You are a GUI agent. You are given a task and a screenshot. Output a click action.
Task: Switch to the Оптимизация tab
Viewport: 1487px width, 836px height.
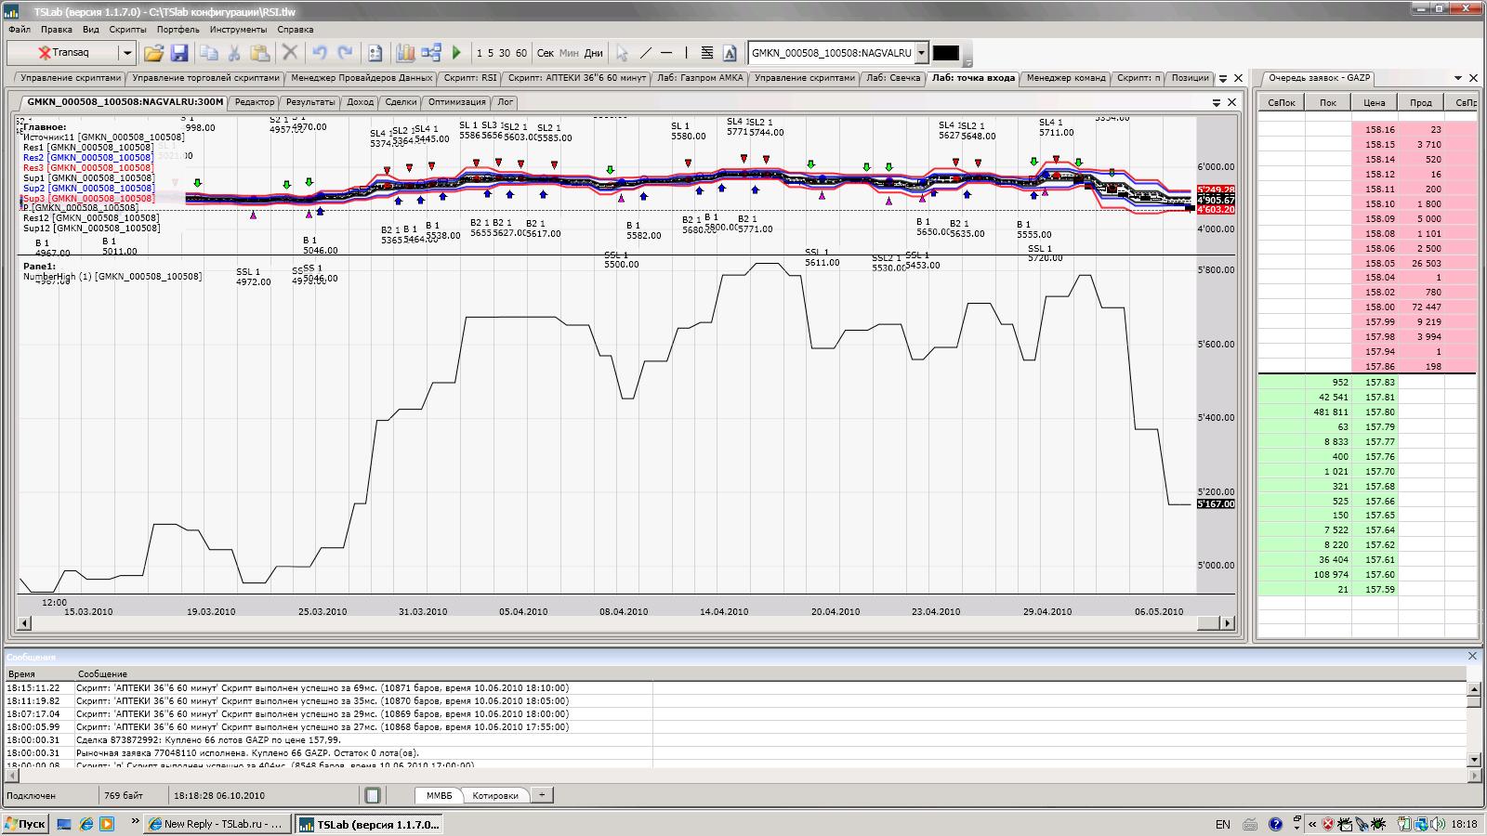[456, 102]
